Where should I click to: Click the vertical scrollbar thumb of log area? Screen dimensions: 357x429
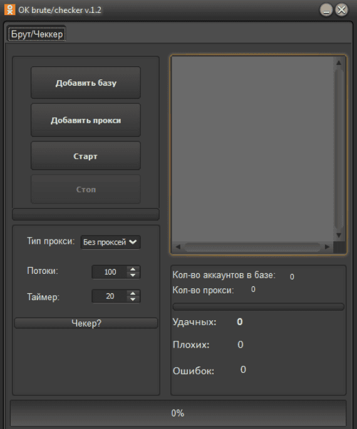tap(339, 149)
